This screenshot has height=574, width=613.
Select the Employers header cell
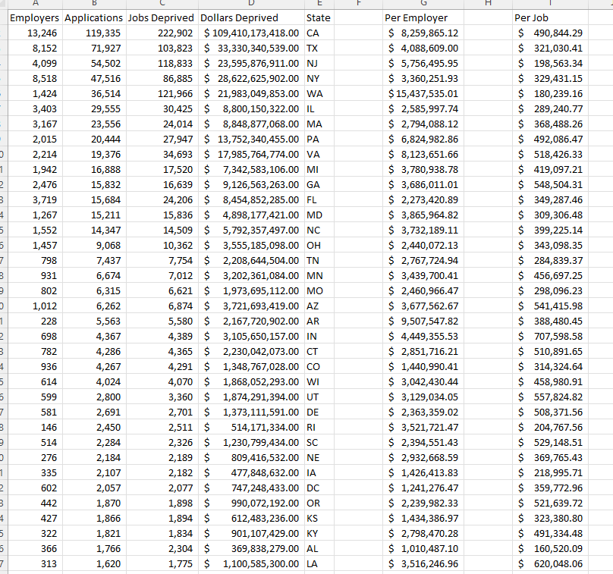35,18
